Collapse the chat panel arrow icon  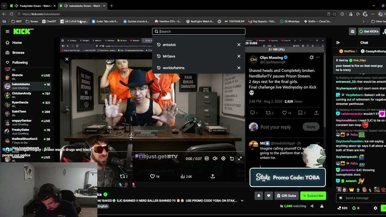tap(338, 43)
